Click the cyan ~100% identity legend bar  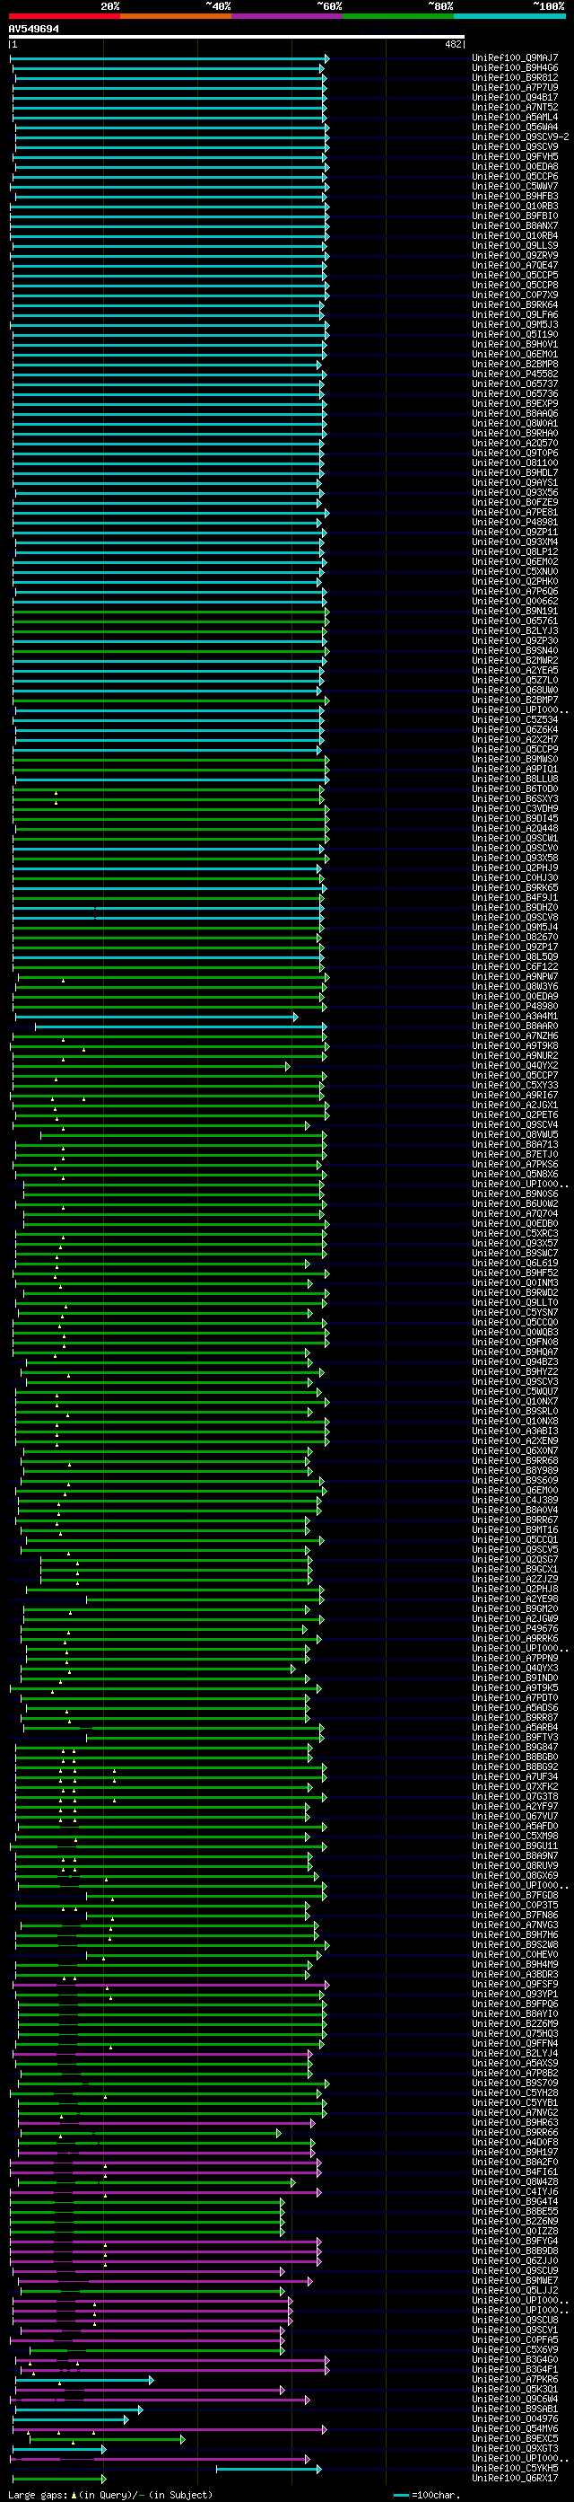(509, 16)
